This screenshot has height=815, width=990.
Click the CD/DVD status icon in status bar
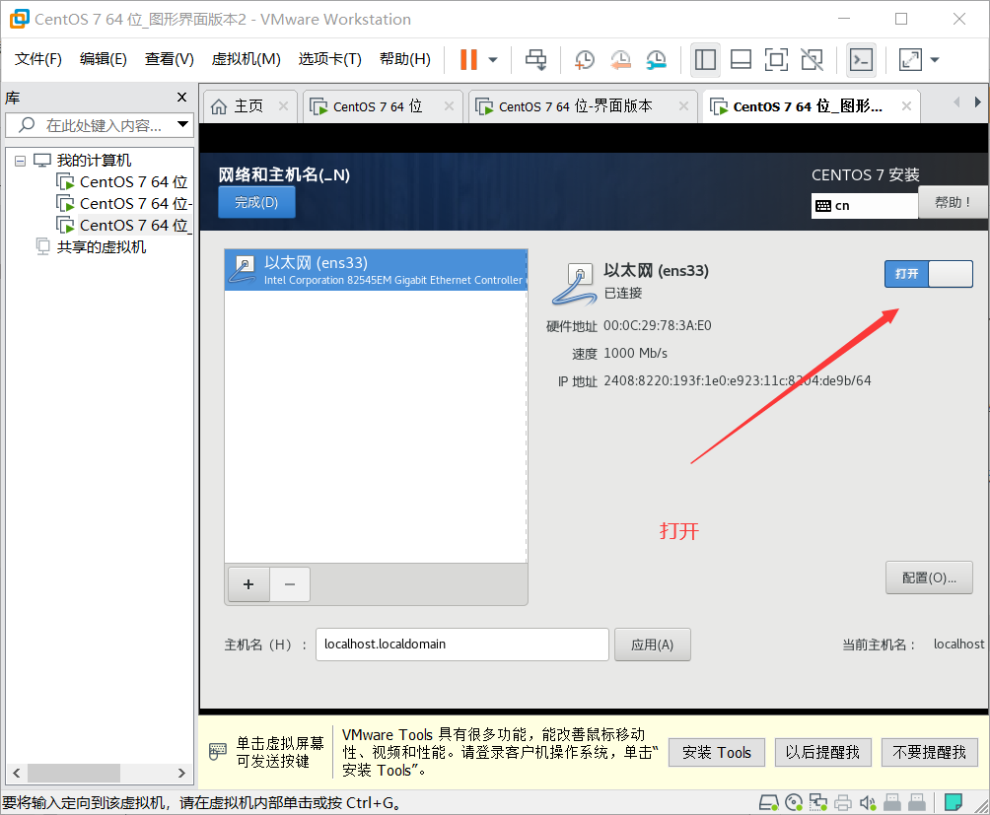[x=794, y=802]
